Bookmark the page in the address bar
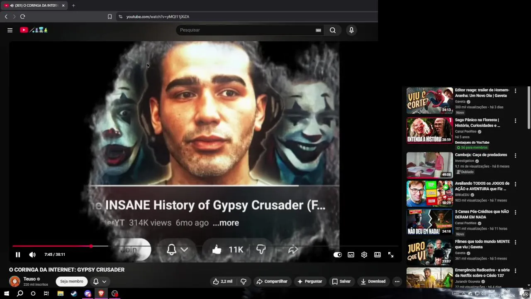 click(110, 17)
